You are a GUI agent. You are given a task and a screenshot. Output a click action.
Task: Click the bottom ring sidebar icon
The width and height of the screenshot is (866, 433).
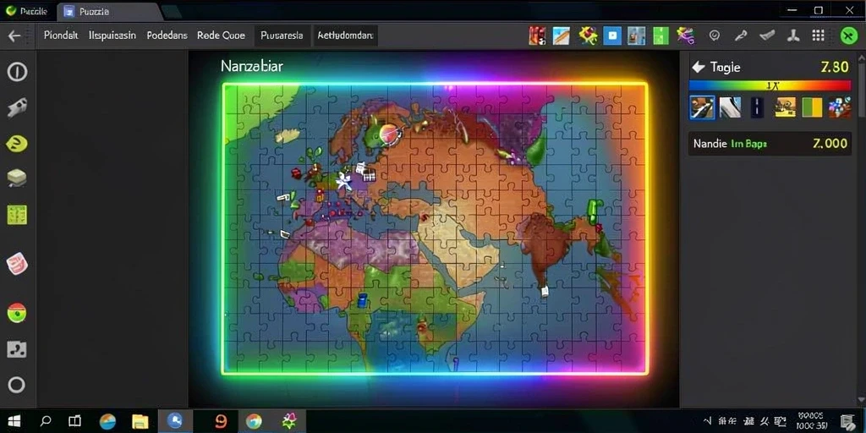(17, 385)
